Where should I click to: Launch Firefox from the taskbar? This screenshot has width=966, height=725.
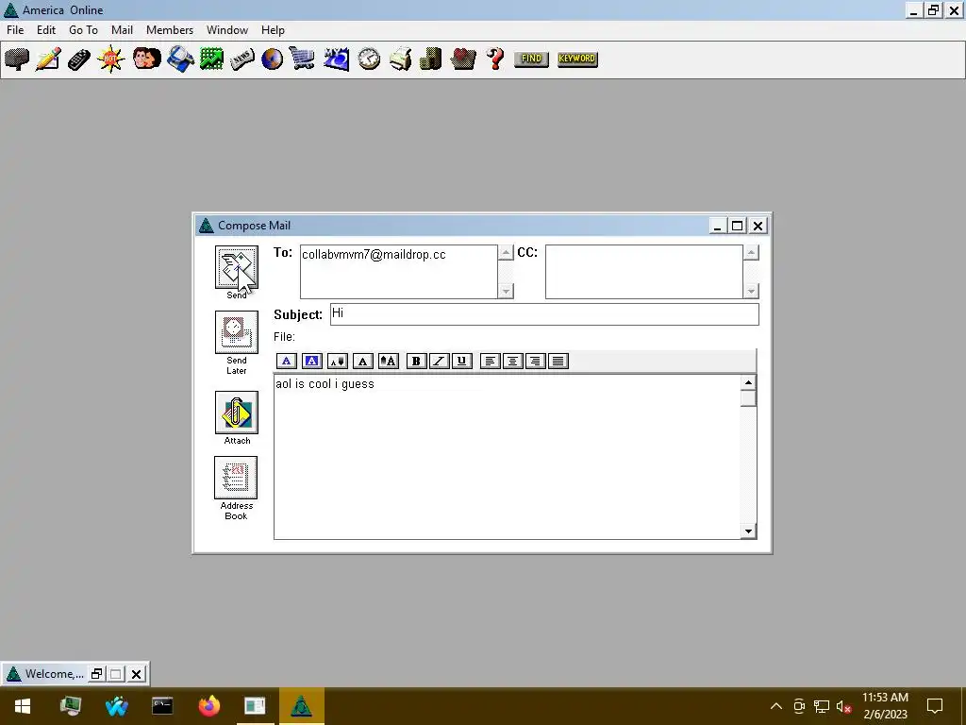point(209,706)
